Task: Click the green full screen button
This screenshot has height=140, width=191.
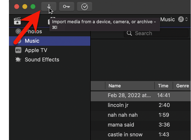Action: (x=33, y=7)
